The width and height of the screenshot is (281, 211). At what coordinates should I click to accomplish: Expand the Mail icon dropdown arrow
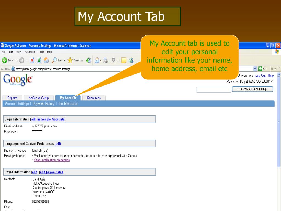coord(101,60)
